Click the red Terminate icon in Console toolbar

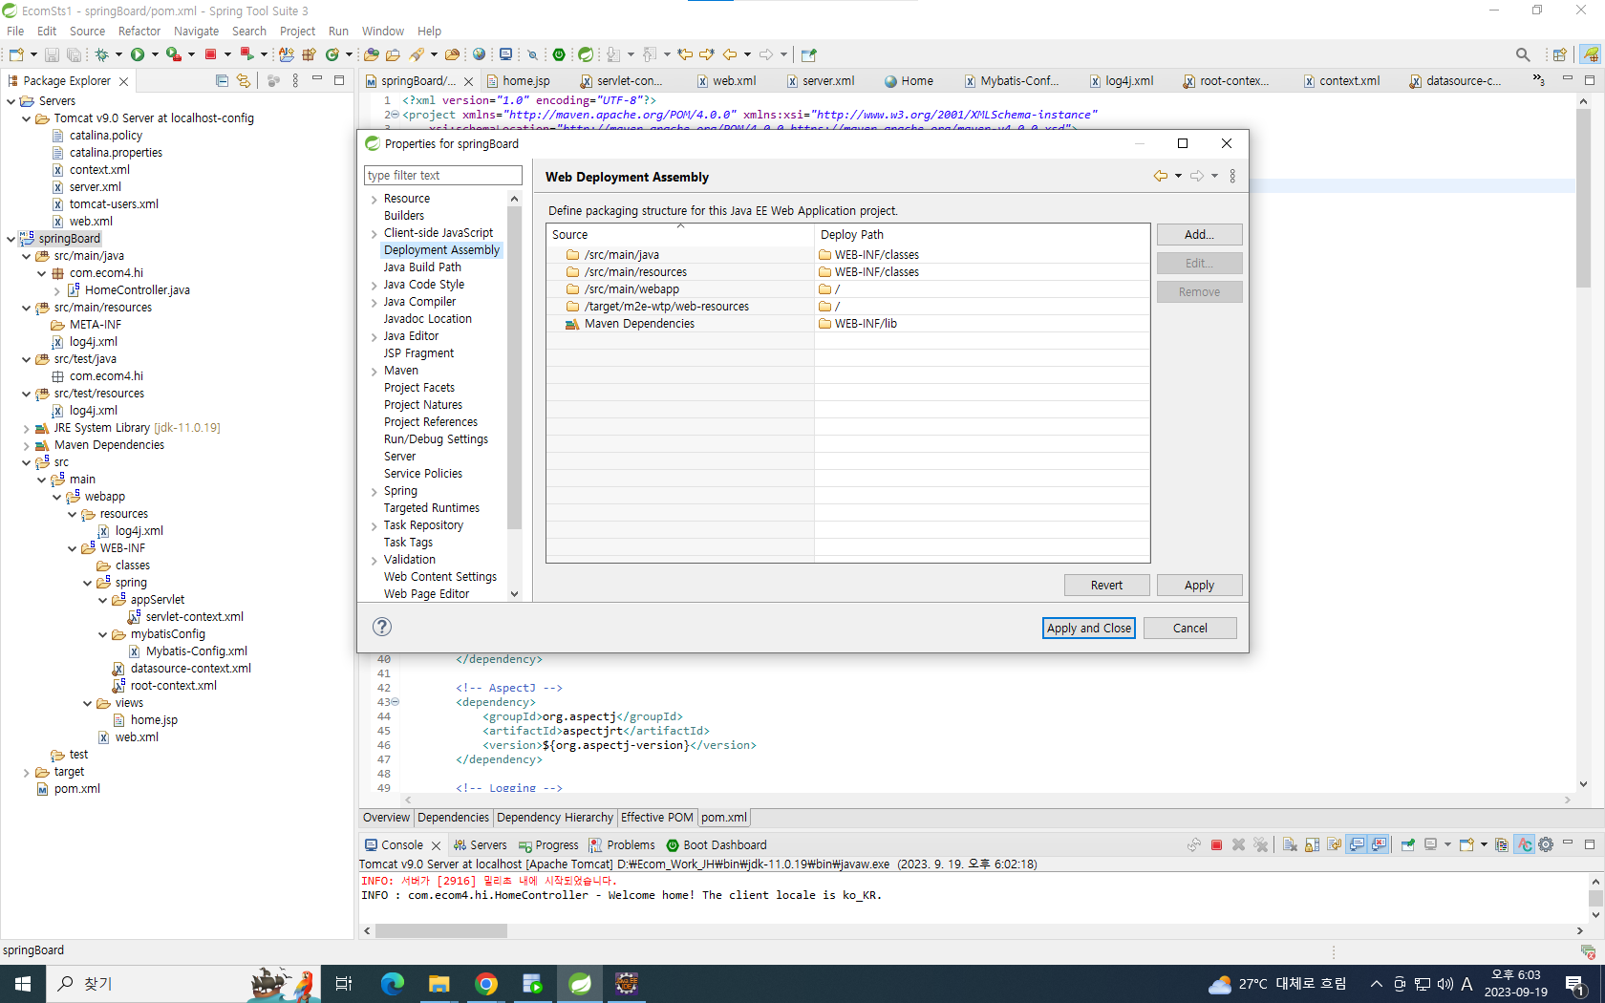[1216, 844]
